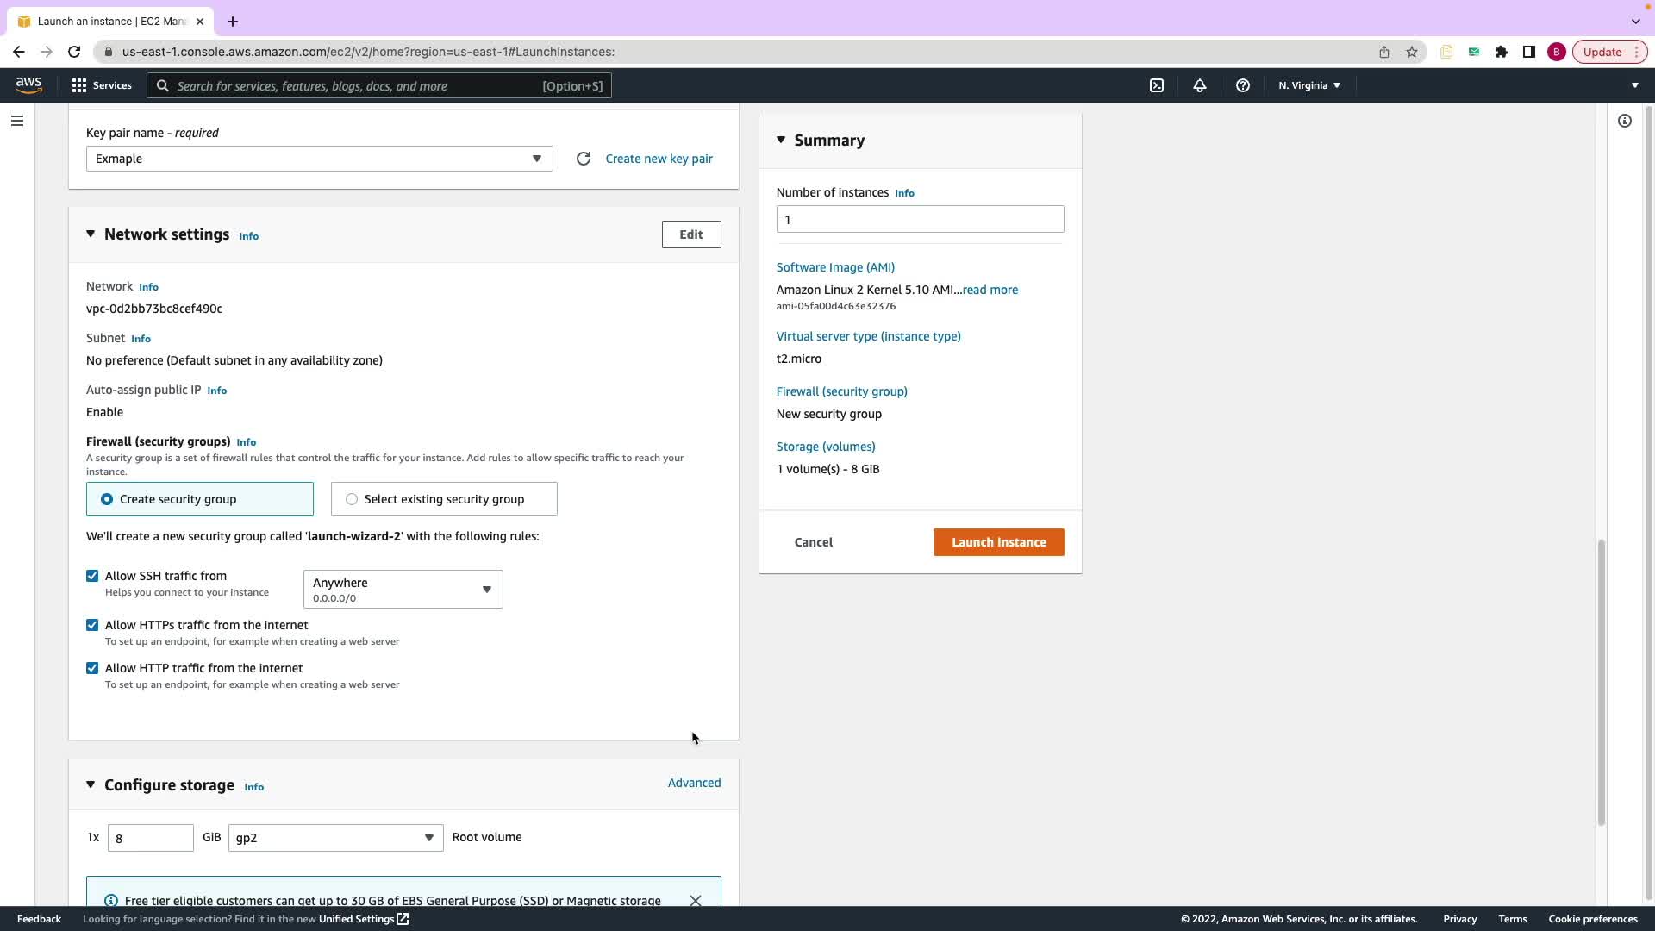Click the AWS logo home icon
This screenshot has width=1655, height=931.
click(x=28, y=84)
